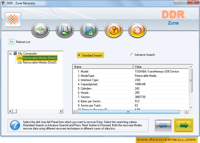
Task: Click the blue question mark info icon
Action: pyautogui.click(x=15, y=125)
